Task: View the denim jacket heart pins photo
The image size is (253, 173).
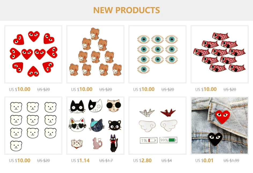Action: (x=219, y=126)
